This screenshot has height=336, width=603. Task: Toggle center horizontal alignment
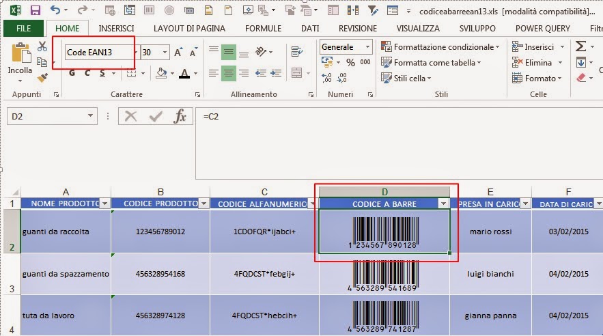click(x=229, y=73)
